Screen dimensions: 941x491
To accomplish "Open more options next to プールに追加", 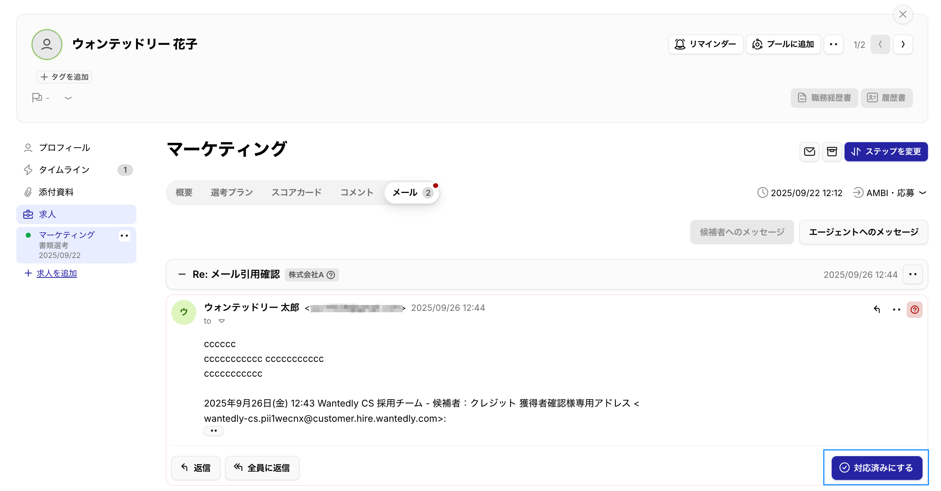I will pos(834,44).
